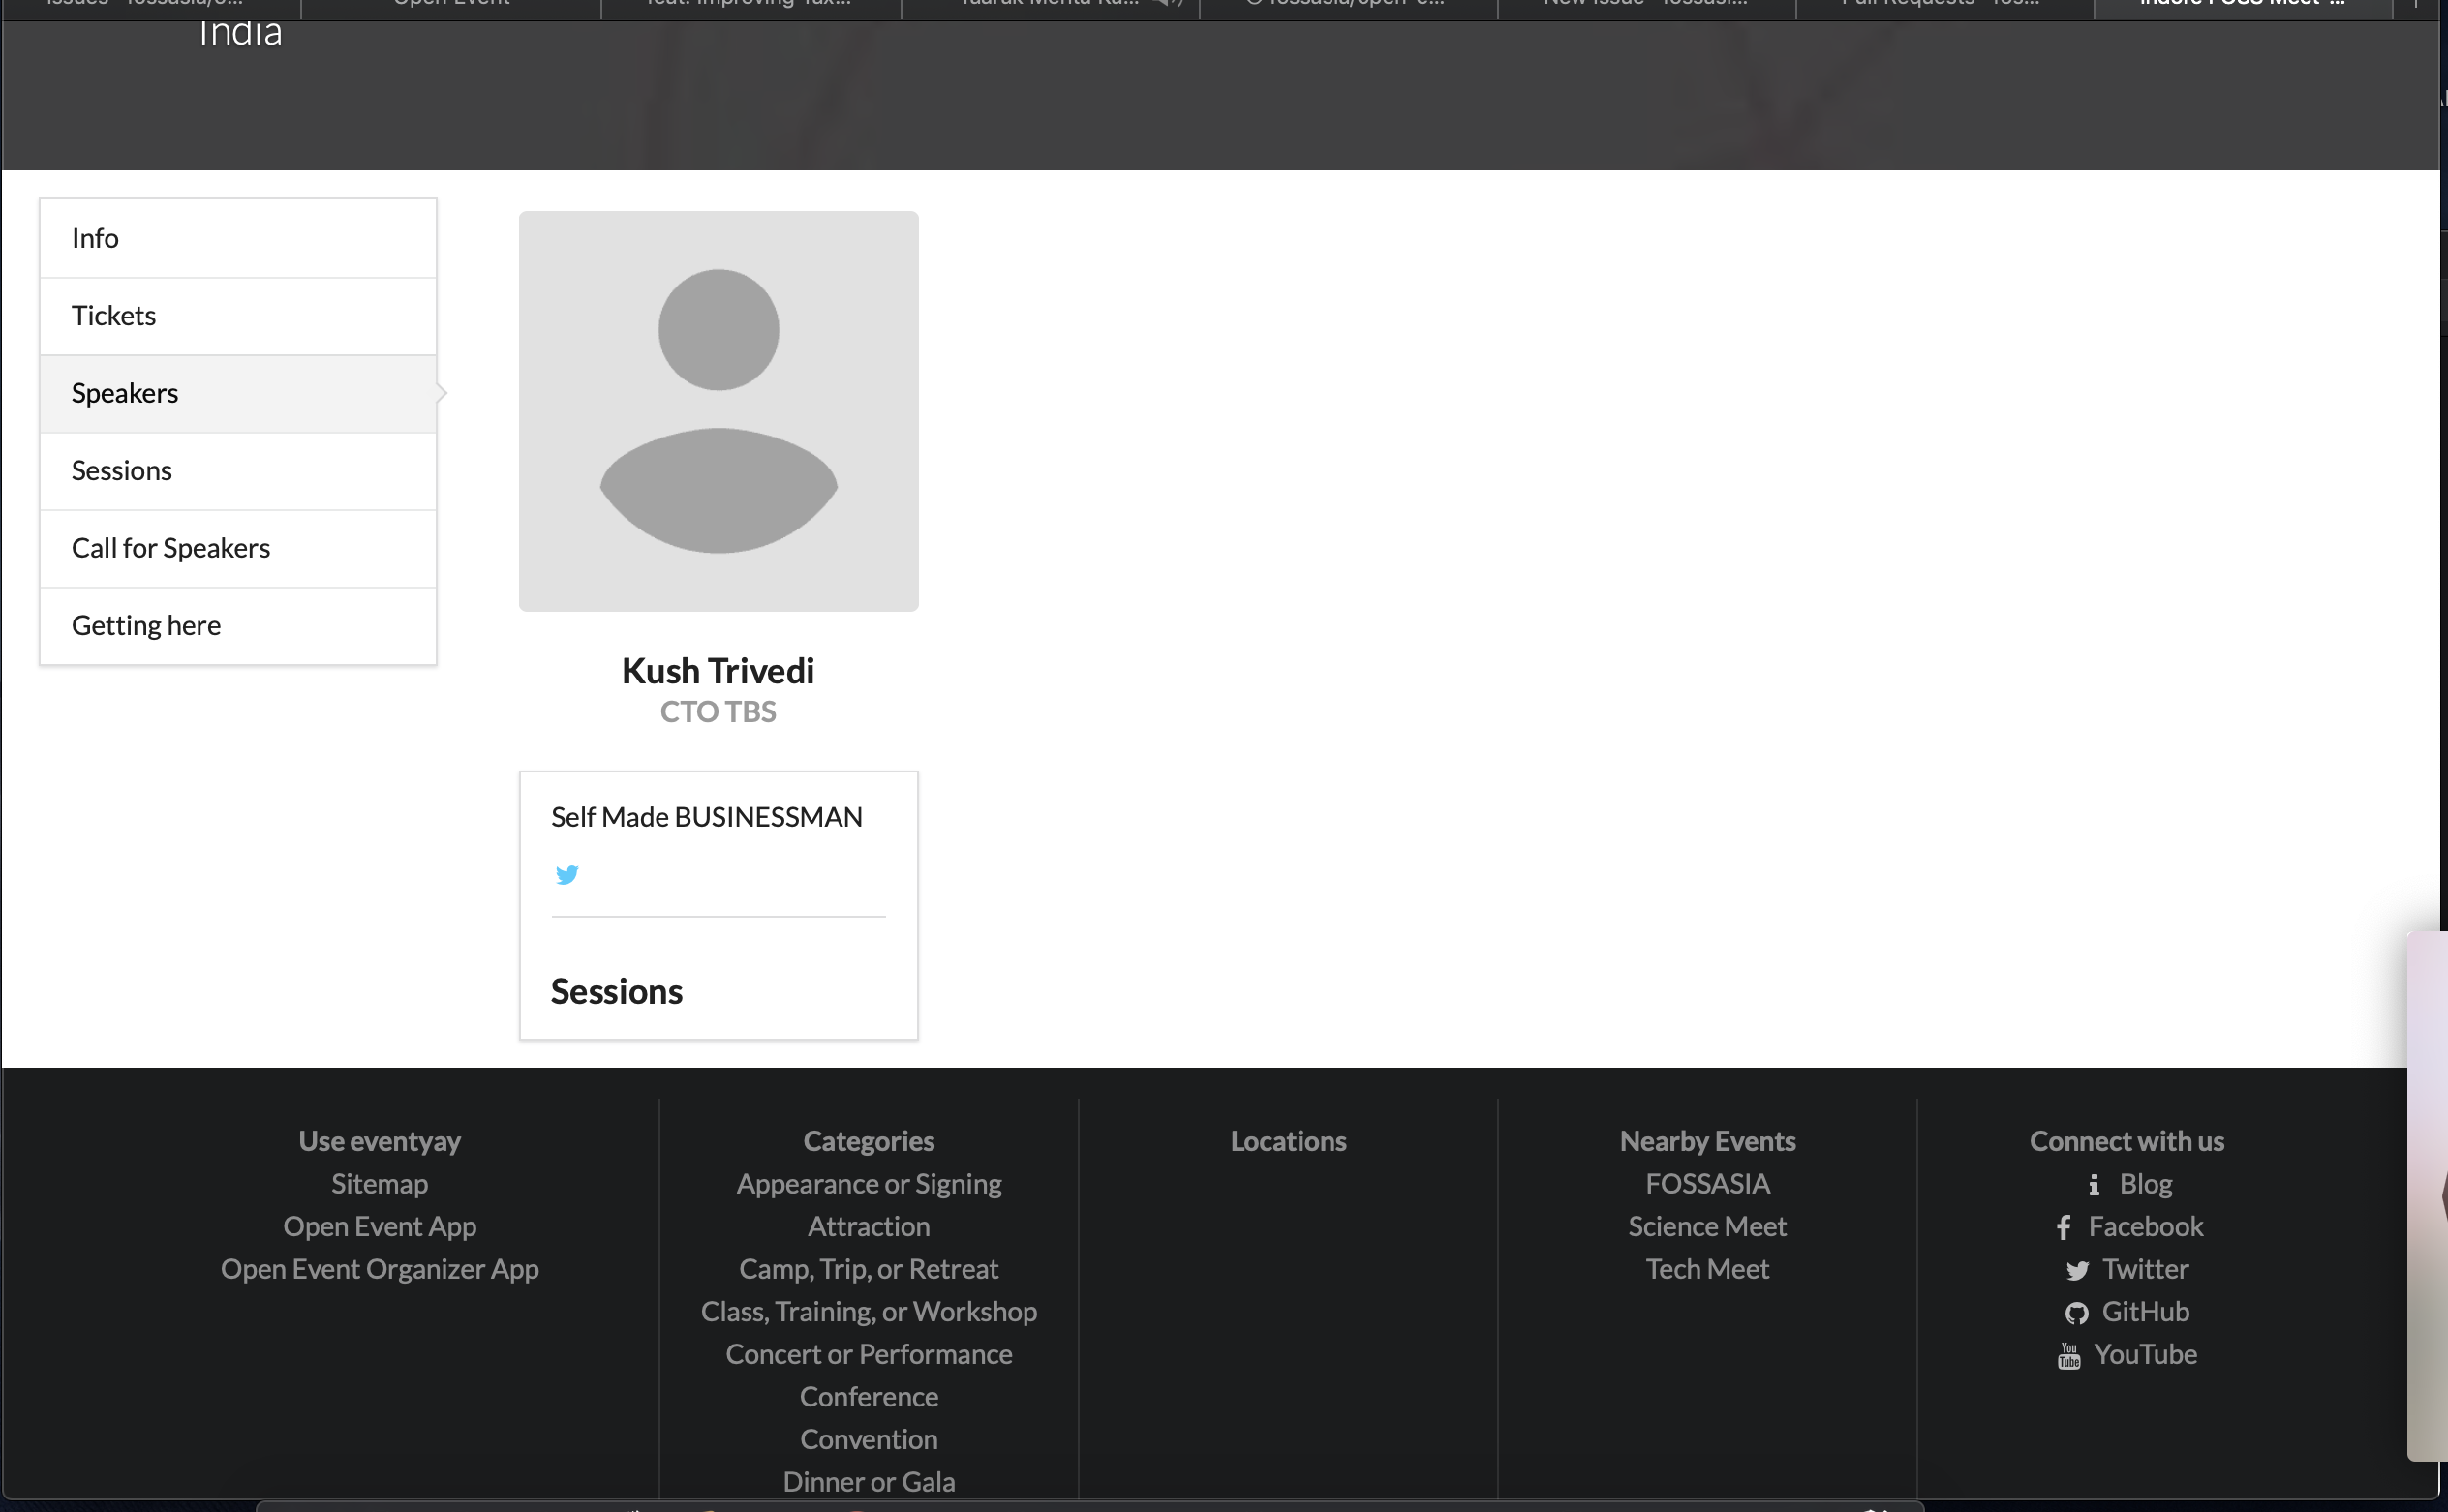Image resolution: width=2448 pixels, height=1512 pixels.
Task: Open the FOSSASIA nearby event link
Action: 1706,1183
